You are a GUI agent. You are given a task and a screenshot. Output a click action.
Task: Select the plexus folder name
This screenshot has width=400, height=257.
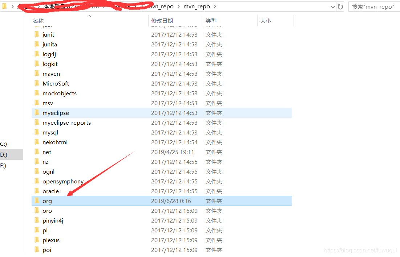pyautogui.click(x=51, y=240)
